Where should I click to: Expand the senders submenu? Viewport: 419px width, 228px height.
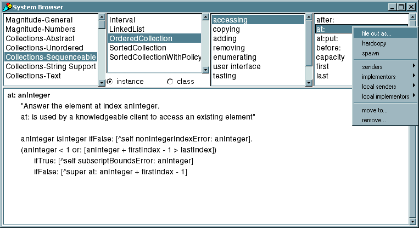[384, 66]
